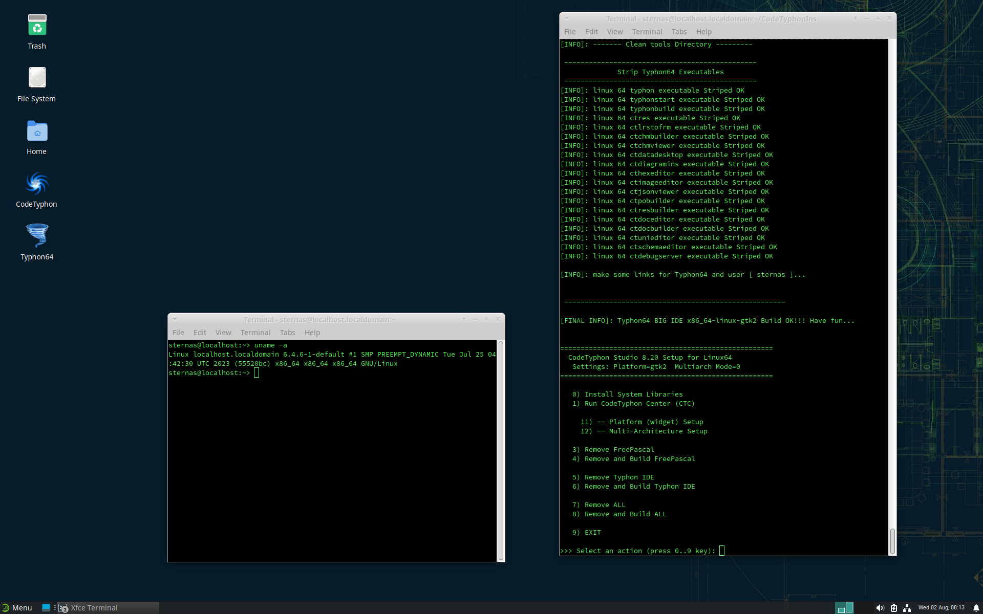Open Edit menu in the uname terminal window
This screenshot has width=983, height=614.
click(200, 333)
